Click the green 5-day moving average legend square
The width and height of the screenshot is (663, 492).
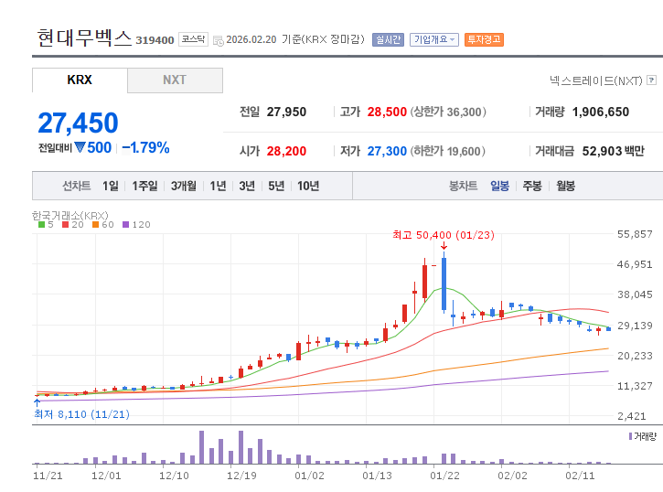coord(41,224)
